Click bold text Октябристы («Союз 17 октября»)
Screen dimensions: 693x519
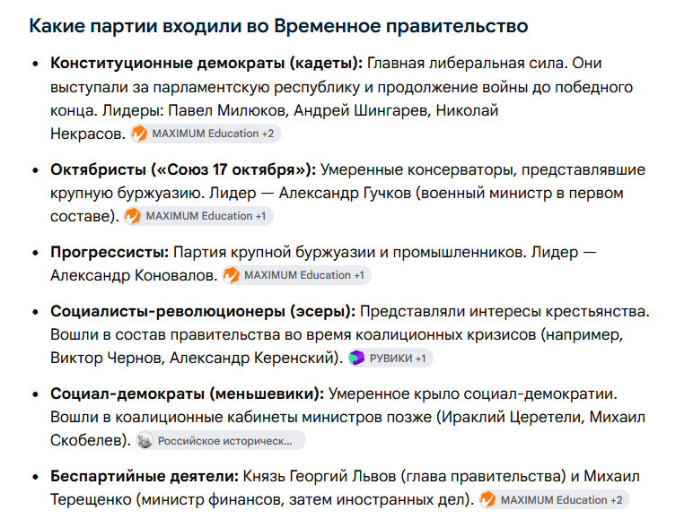183,169
